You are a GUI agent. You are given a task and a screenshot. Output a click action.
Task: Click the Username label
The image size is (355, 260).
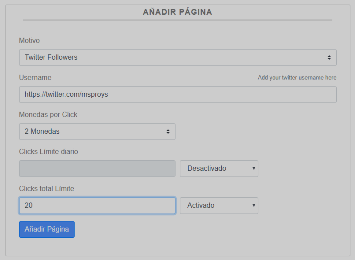click(x=35, y=78)
